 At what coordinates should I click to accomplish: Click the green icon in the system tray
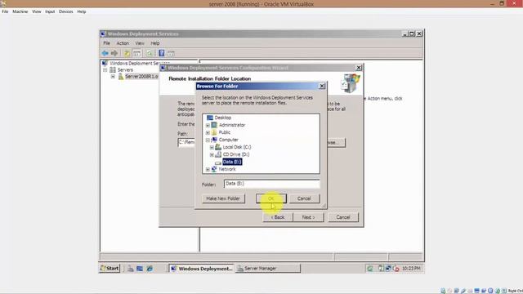(x=370, y=269)
